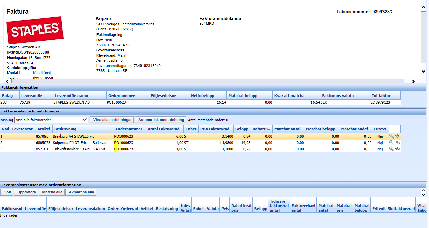Click PO1000623 in Fakturainformation row
Viewport: 429px width, 228px height.
tap(117, 102)
